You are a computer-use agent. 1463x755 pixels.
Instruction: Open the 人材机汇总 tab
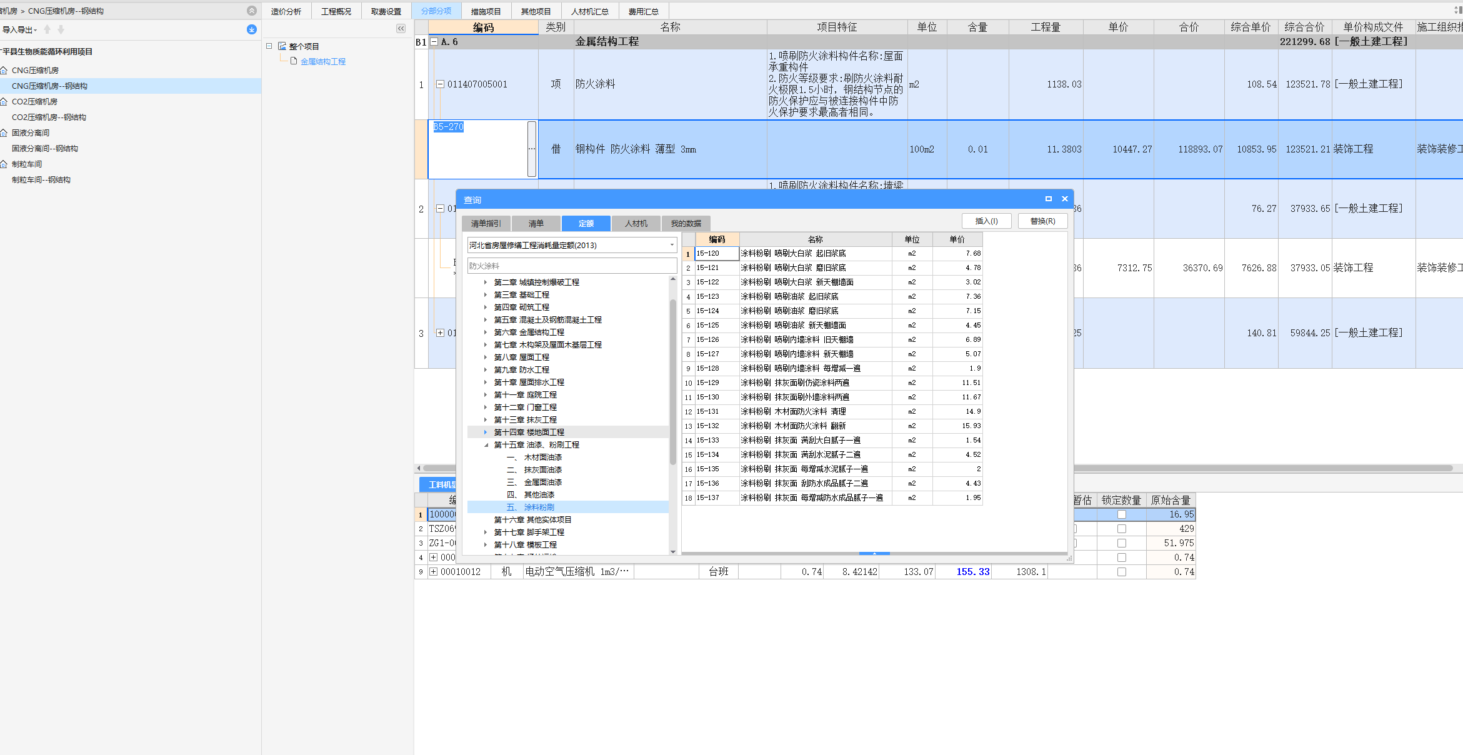point(590,11)
